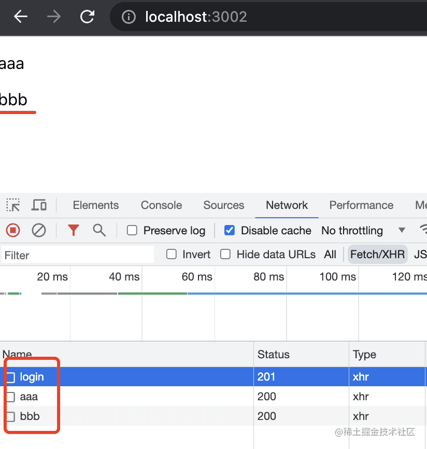Select the Fetch/XHR filter button

[x=378, y=255]
